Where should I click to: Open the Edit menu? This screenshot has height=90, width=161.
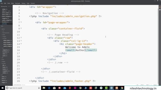5,3
